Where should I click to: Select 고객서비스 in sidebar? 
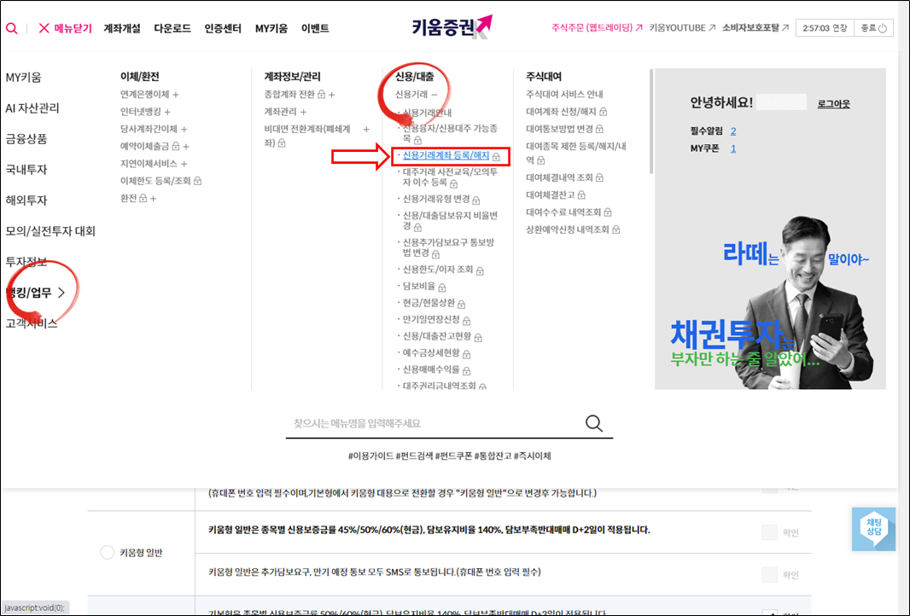pos(32,323)
